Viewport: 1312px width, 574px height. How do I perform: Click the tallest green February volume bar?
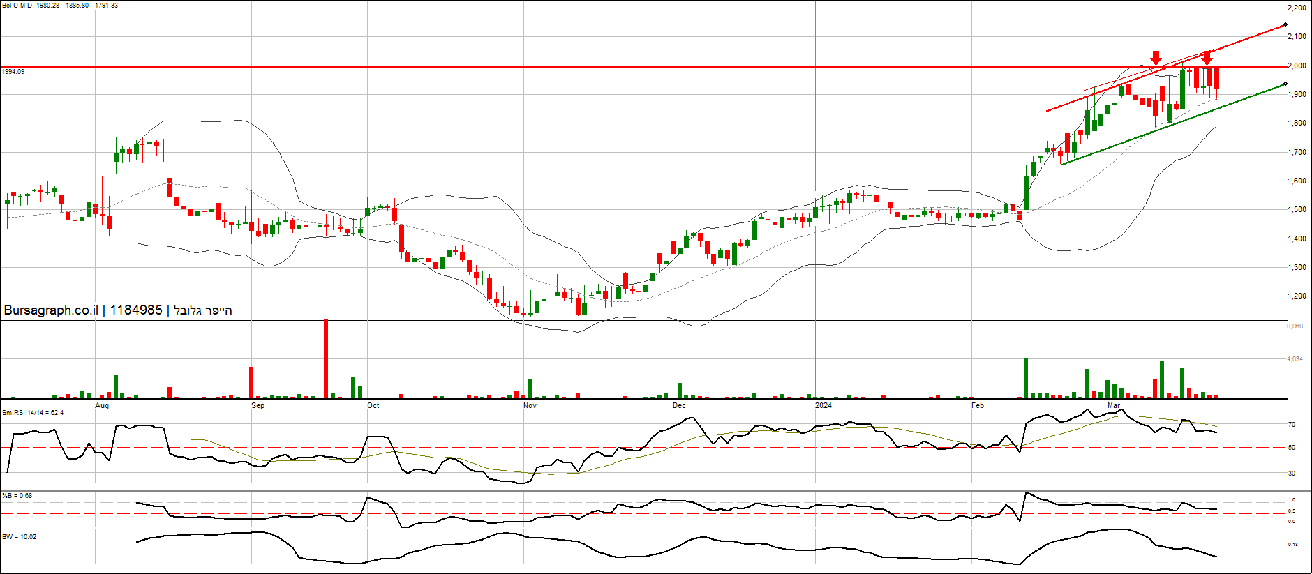pyautogui.click(x=1026, y=377)
